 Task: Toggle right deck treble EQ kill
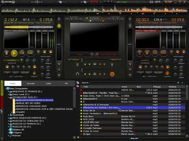point(175,60)
